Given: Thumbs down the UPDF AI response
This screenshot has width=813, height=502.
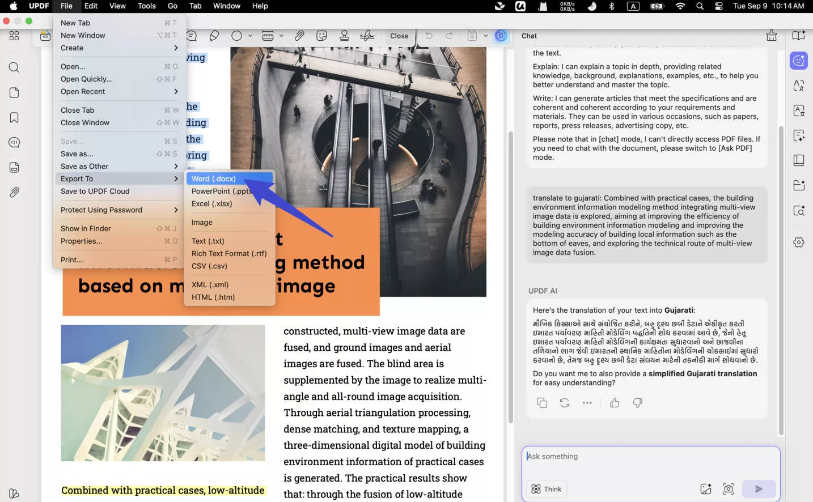Looking at the screenshot, I should tap(637, 402).
